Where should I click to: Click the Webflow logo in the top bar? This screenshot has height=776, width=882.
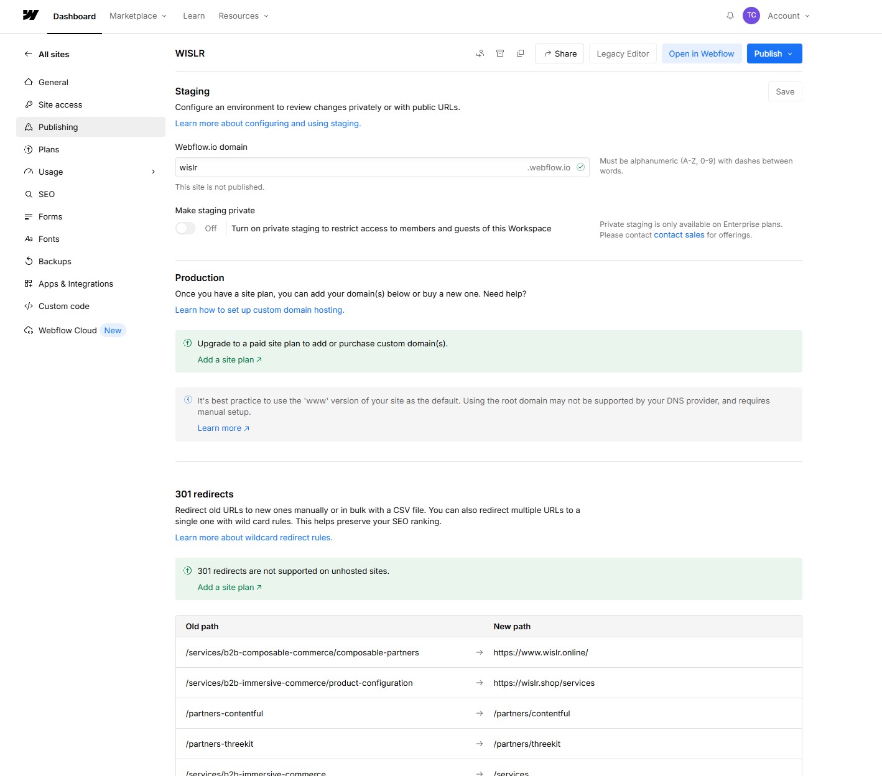[x=29, y=16]
